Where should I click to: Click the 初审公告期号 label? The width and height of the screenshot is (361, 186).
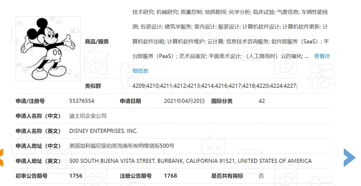[x=31, y=176]
